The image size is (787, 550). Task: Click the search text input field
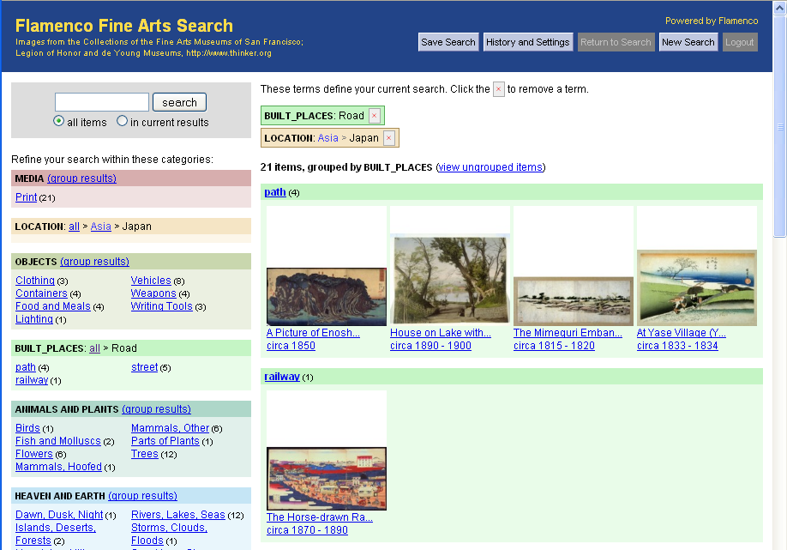(102, 102)
